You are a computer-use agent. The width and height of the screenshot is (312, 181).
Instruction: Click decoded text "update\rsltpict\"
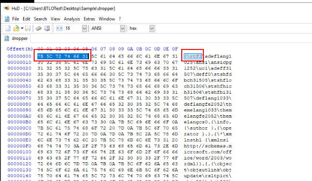(x=208, y=176)
